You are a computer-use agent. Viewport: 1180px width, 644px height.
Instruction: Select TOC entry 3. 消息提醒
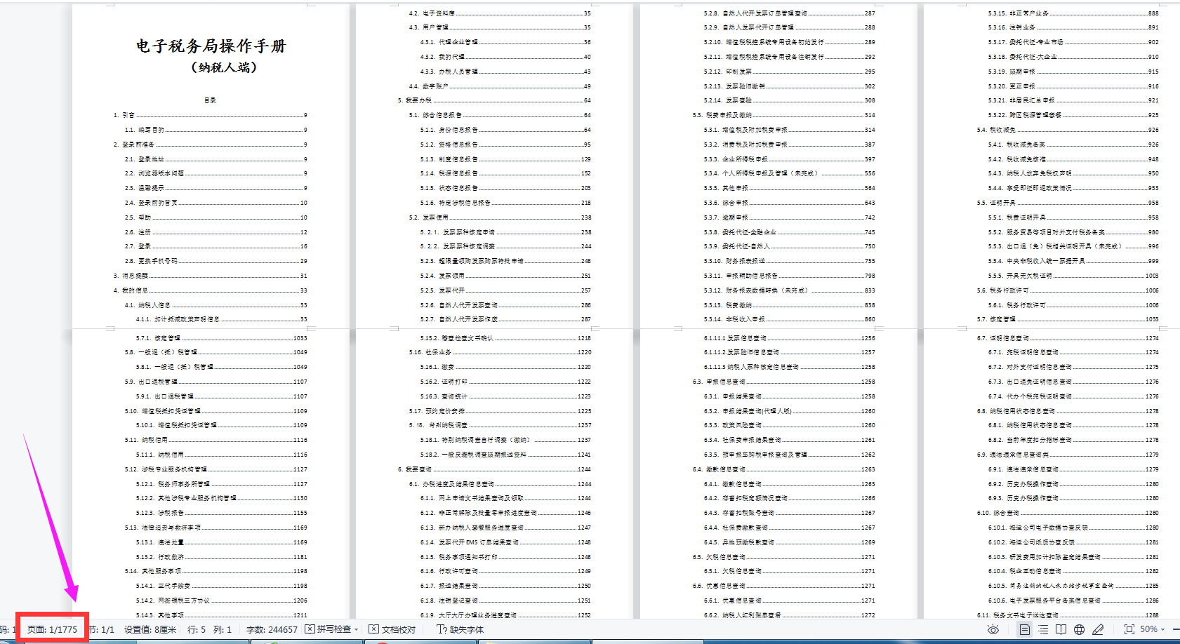click(x=210, y=276)
